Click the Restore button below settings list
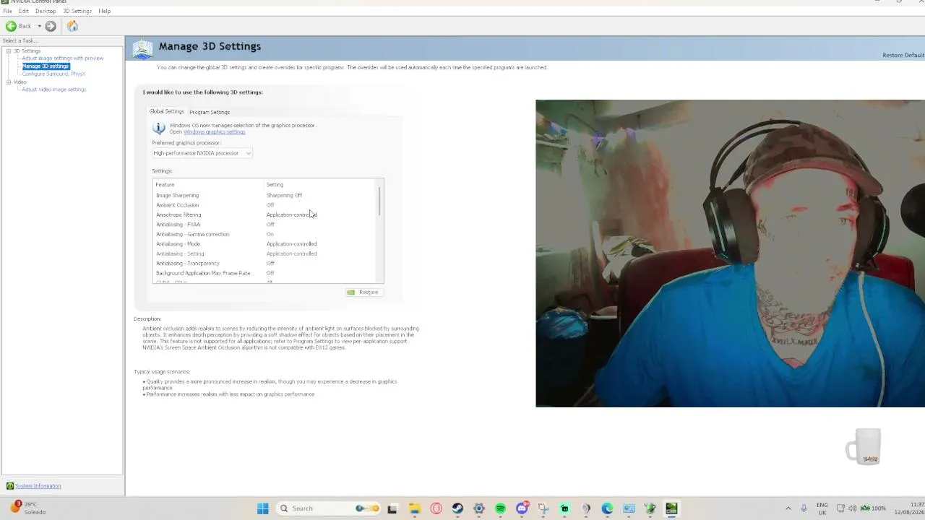Viewport: 925px width, 520px height. (363, 292)
